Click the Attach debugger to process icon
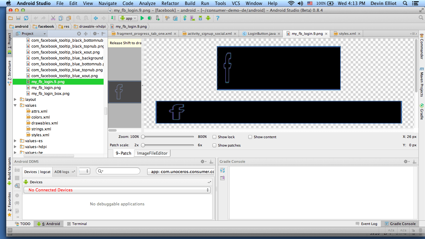Image resolution: width=425 pixels, height=239 pixels. point(158,18)
